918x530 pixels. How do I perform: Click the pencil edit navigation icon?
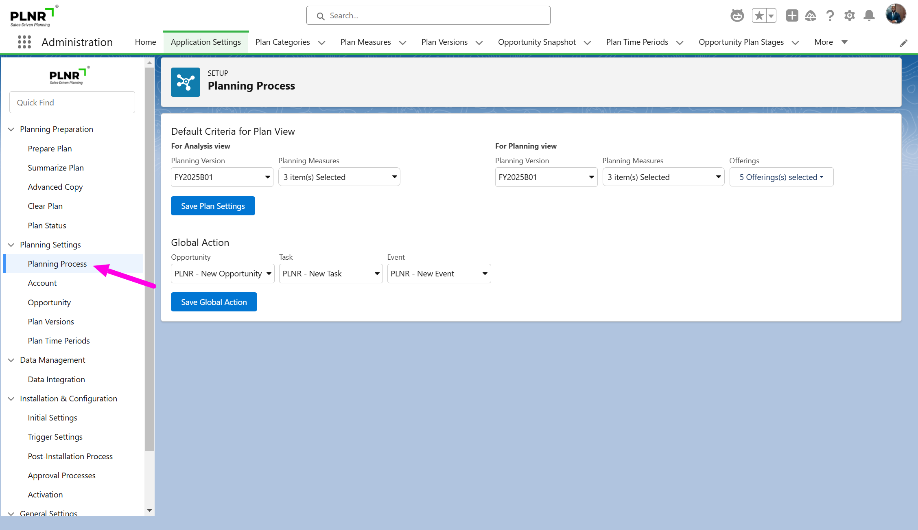903,43
